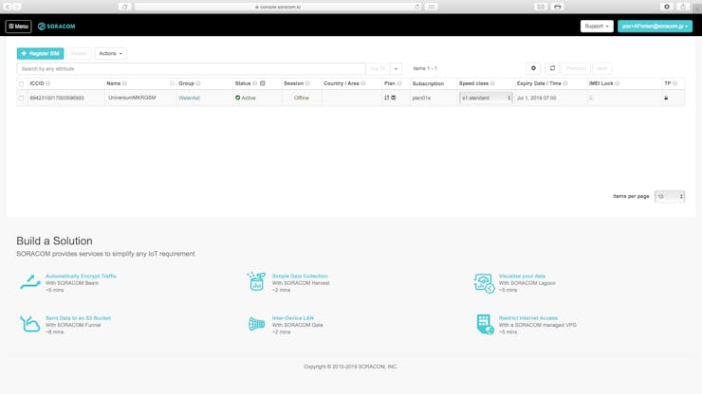Click the Safari back button
The image size is (702, 394).
click(8, 7)
